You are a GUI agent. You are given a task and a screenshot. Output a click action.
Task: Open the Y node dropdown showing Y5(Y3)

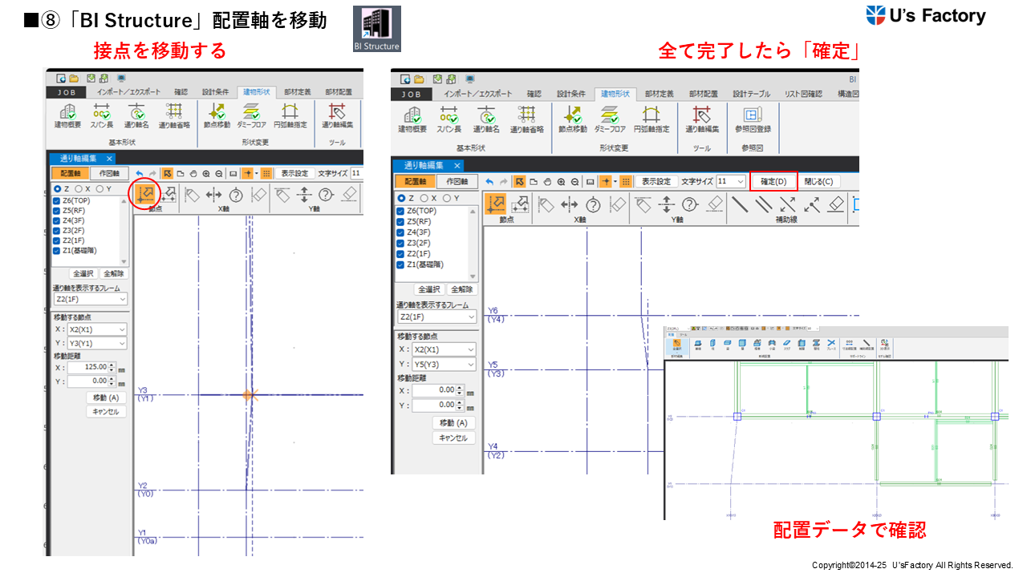tap(444, 365)
